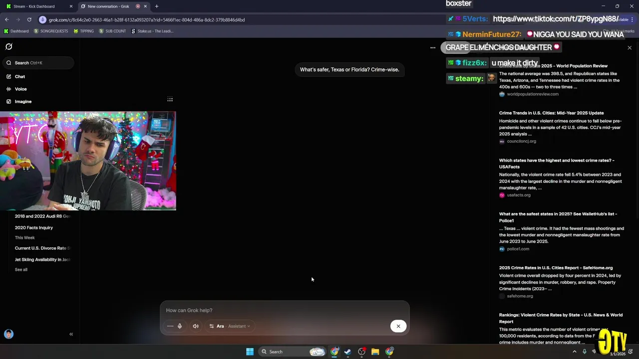Open the TIPPING bookmark
The width and height of the screenshot is (639, 359).
pyautogui.click(x=83, y=31)
